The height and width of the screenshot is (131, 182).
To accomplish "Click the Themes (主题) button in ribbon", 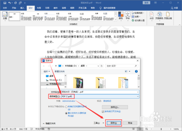I will coord(5,16).
